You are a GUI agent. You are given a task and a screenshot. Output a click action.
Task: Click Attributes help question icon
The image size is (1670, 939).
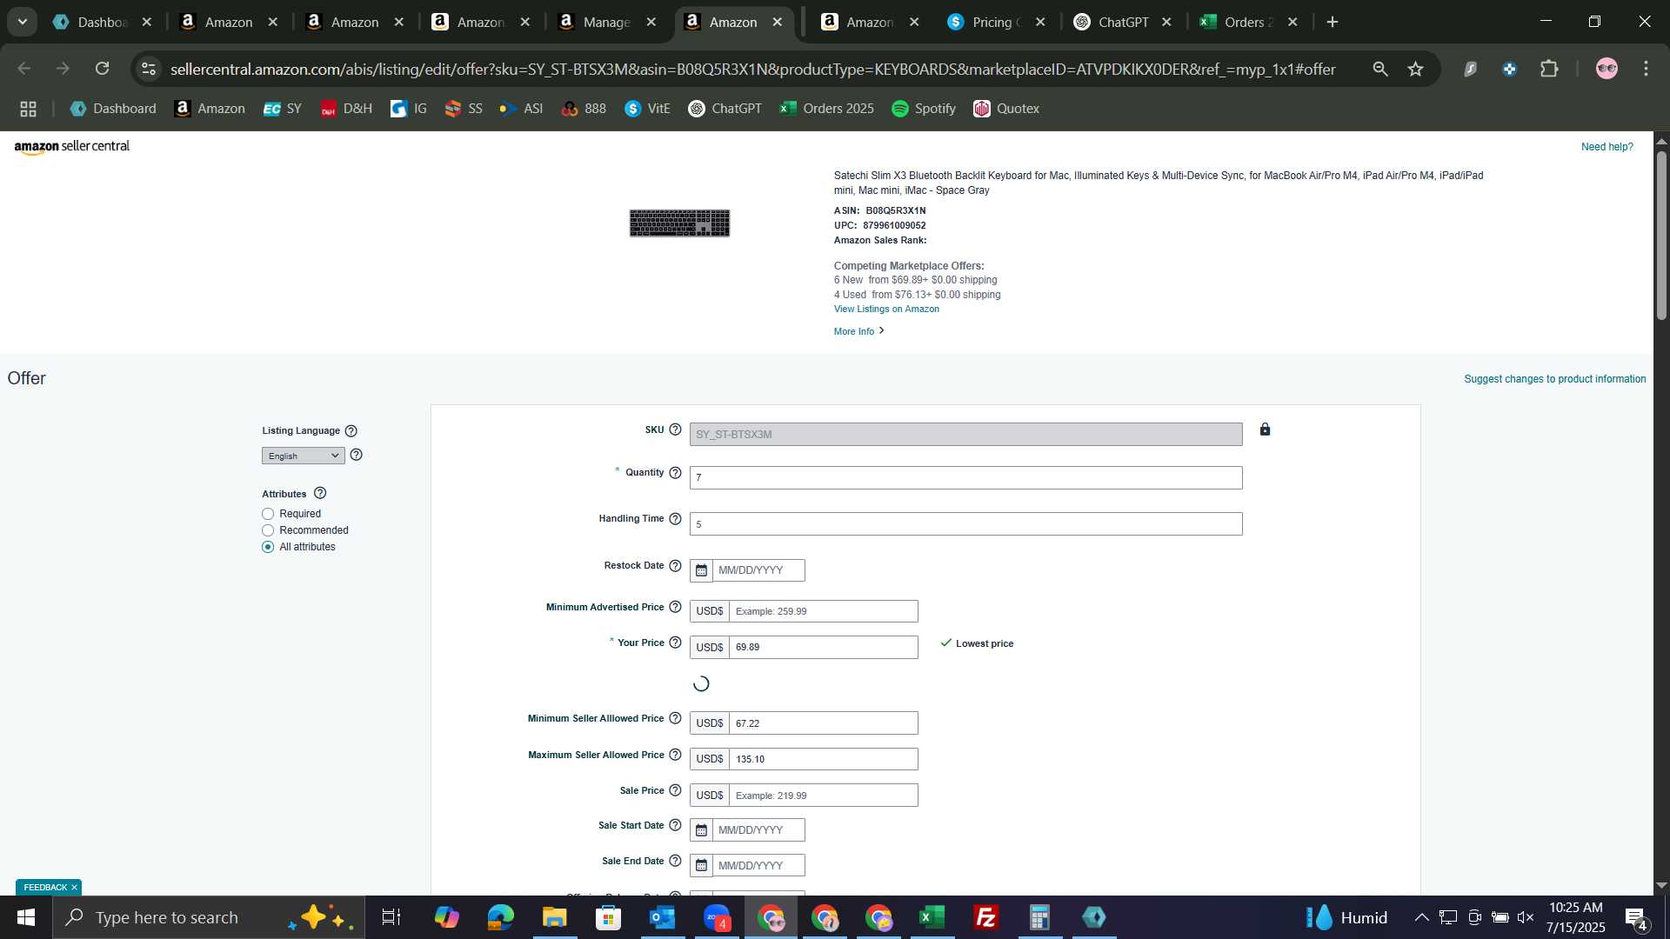click(320, 493)
